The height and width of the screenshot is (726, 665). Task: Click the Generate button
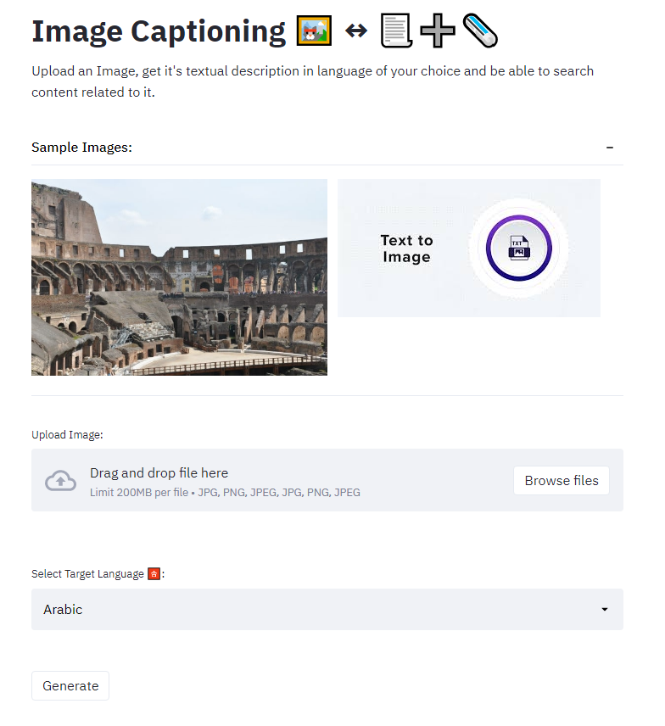click(x=70, y=686)
